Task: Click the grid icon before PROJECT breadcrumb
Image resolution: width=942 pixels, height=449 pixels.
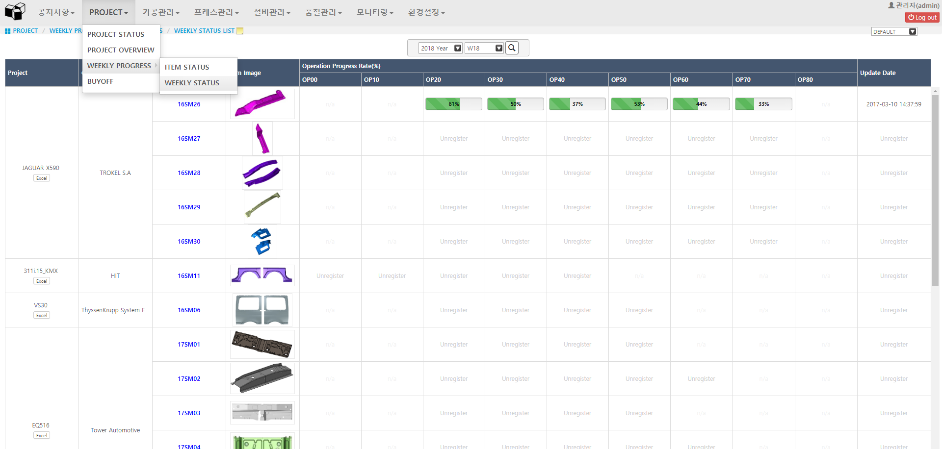Action: [7, 31]
